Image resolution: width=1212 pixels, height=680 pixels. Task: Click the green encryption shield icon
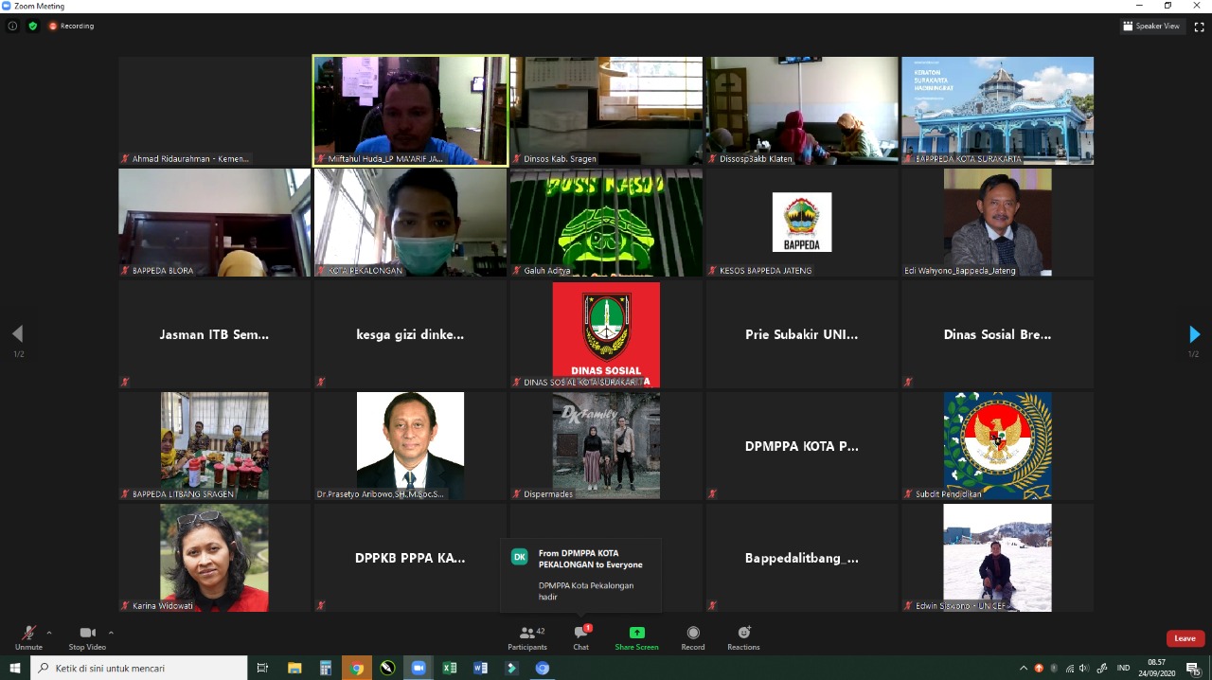(x=33, y=27)
